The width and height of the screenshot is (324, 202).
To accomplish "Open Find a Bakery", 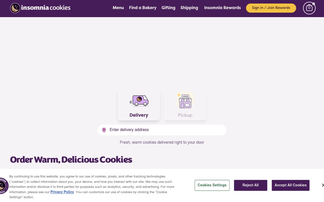I will click(143, 8).
